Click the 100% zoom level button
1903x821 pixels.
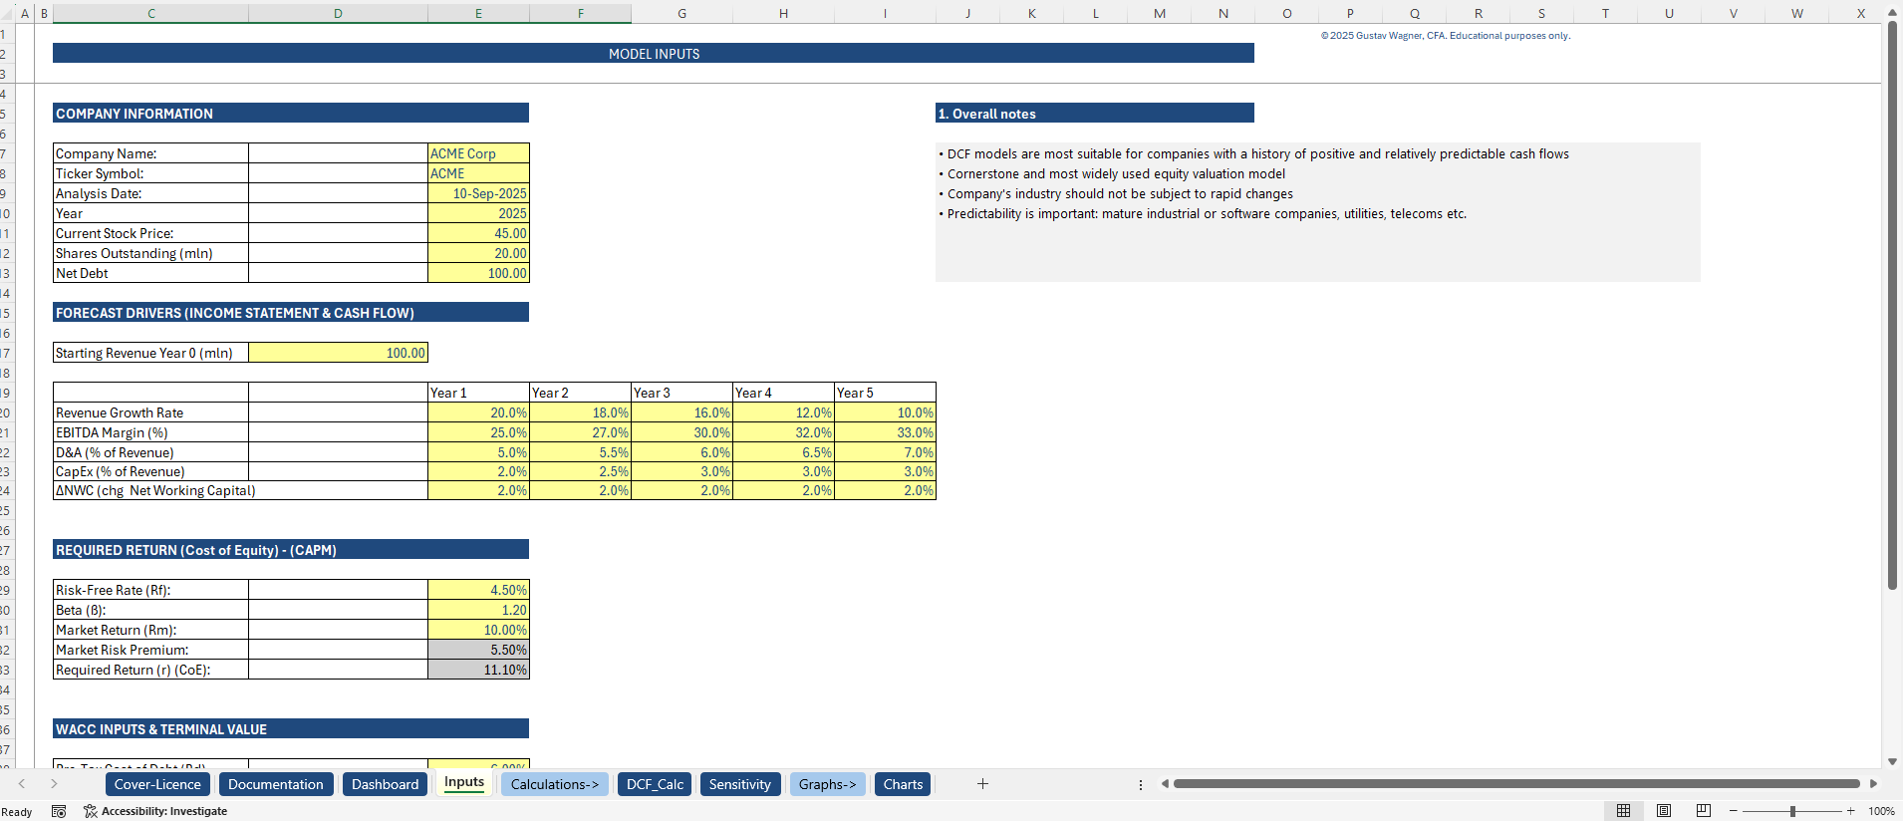click(1881, 811)
